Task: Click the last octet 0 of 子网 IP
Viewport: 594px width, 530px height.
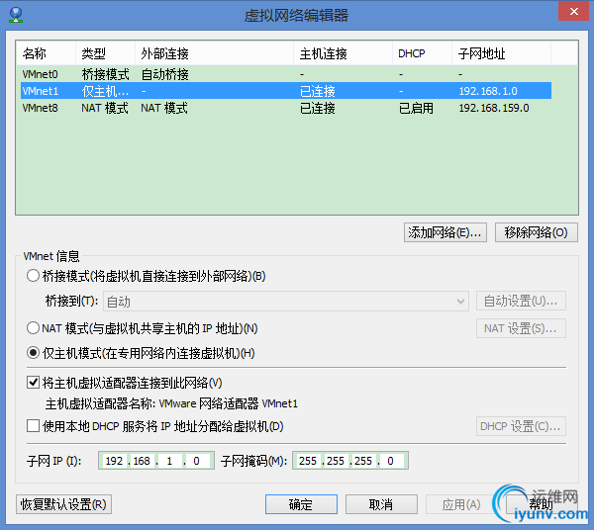Action: click(x=196, y=461)
